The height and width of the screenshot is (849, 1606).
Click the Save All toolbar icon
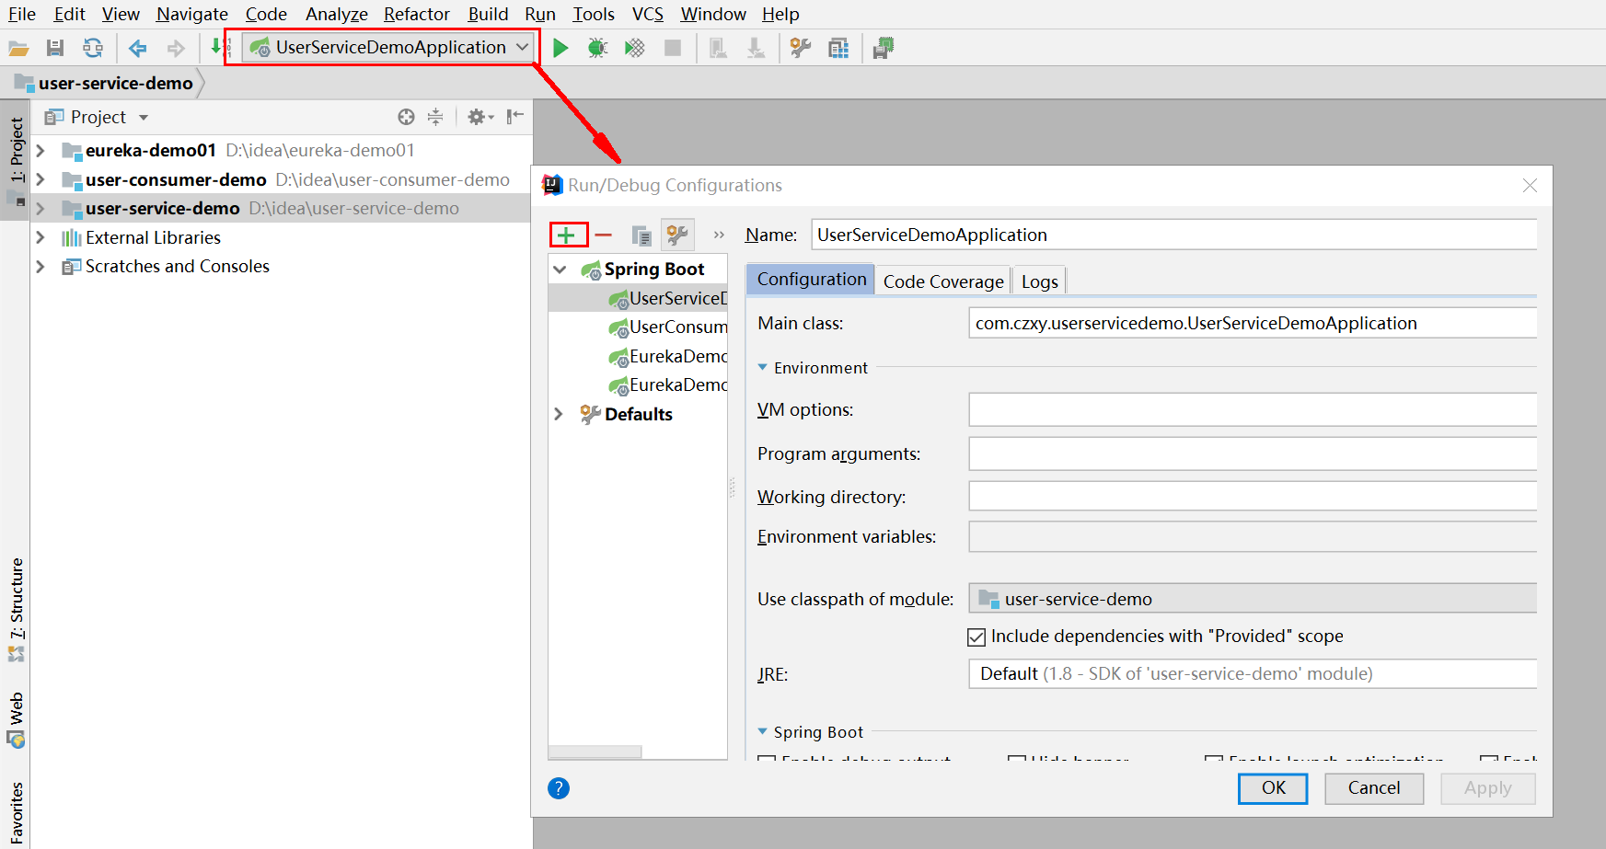(x=55, y=48)
